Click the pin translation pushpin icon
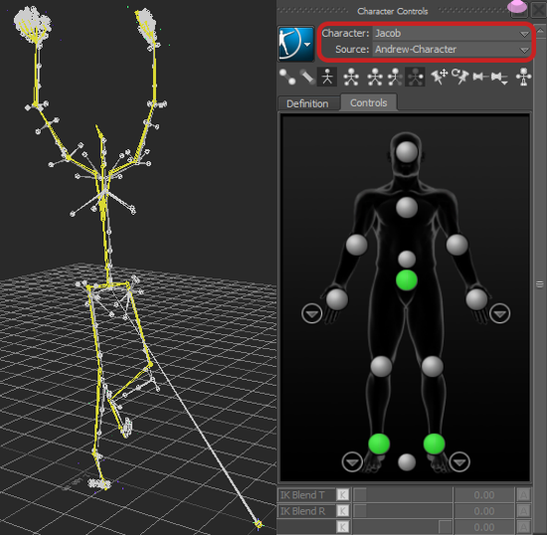 pos(440,77)
